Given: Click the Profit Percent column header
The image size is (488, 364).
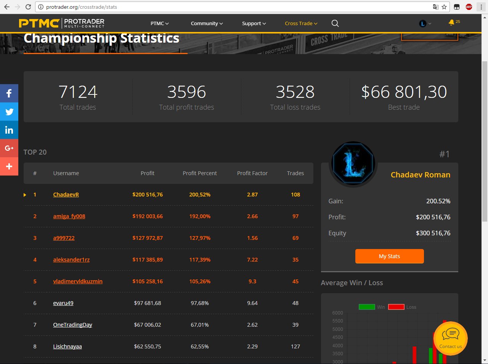Looking at the screenshot, I should pyautogui.click(x=200, y=173).
